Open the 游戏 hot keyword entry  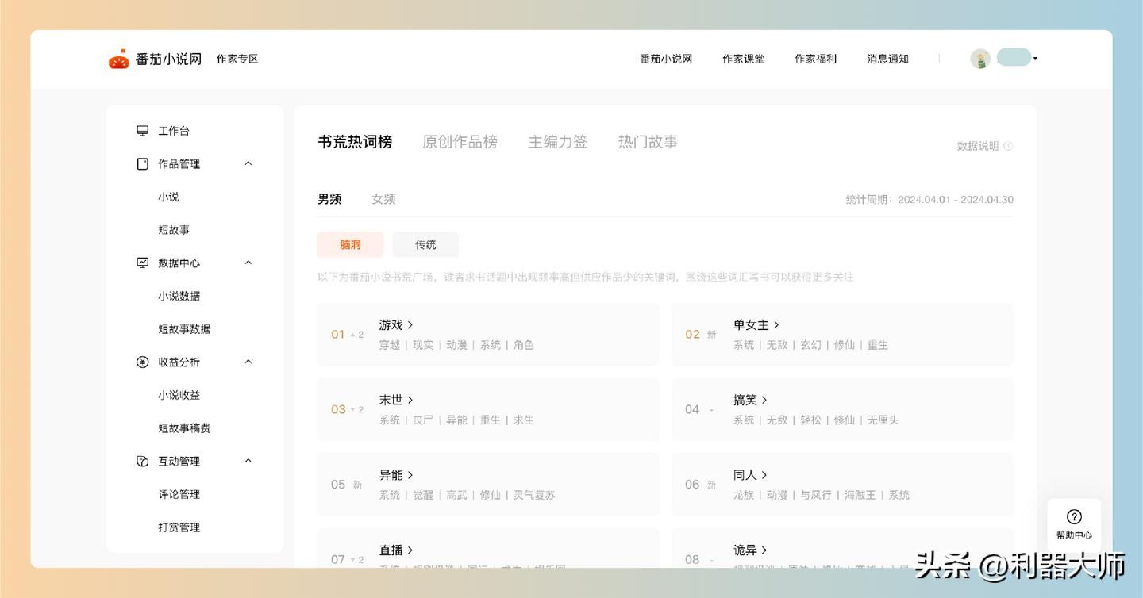395,325
